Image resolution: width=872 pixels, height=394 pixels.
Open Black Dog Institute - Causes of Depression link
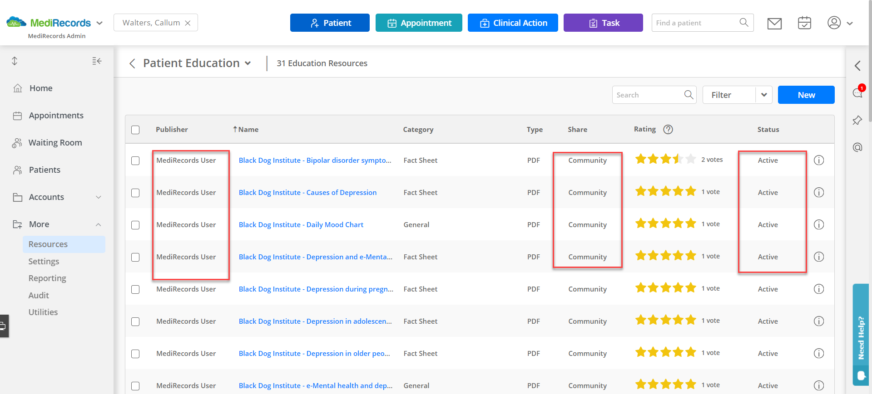point(307,192)
